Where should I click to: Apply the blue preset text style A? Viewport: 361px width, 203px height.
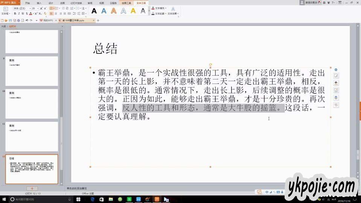pyautogui.click(x=104, y=11)
